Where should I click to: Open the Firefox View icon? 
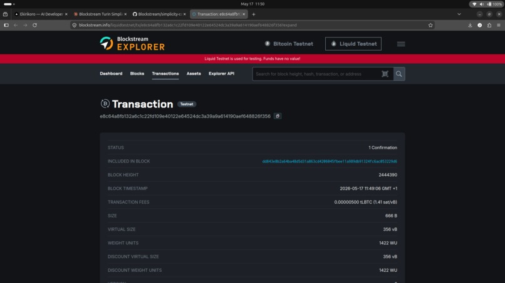tap(6, 14)
